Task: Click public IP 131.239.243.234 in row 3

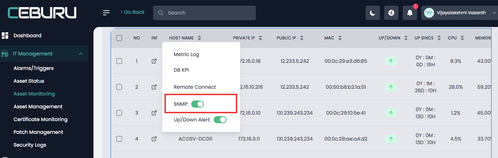Action: click(295, 113)
